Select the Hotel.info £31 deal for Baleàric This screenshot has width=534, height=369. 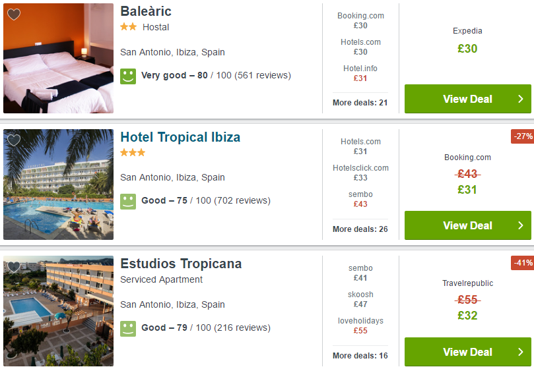pos(360,73)
